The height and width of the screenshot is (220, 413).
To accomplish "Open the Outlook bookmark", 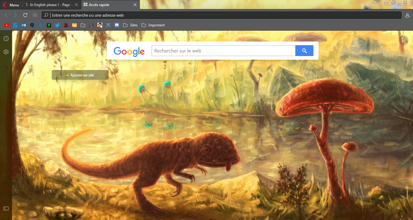I will tap(24, 25).
